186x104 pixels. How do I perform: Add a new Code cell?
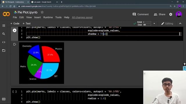pos(15,23)
